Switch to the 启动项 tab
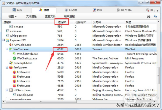Screen dimensions: 162x110 click(x=71, y=10)
